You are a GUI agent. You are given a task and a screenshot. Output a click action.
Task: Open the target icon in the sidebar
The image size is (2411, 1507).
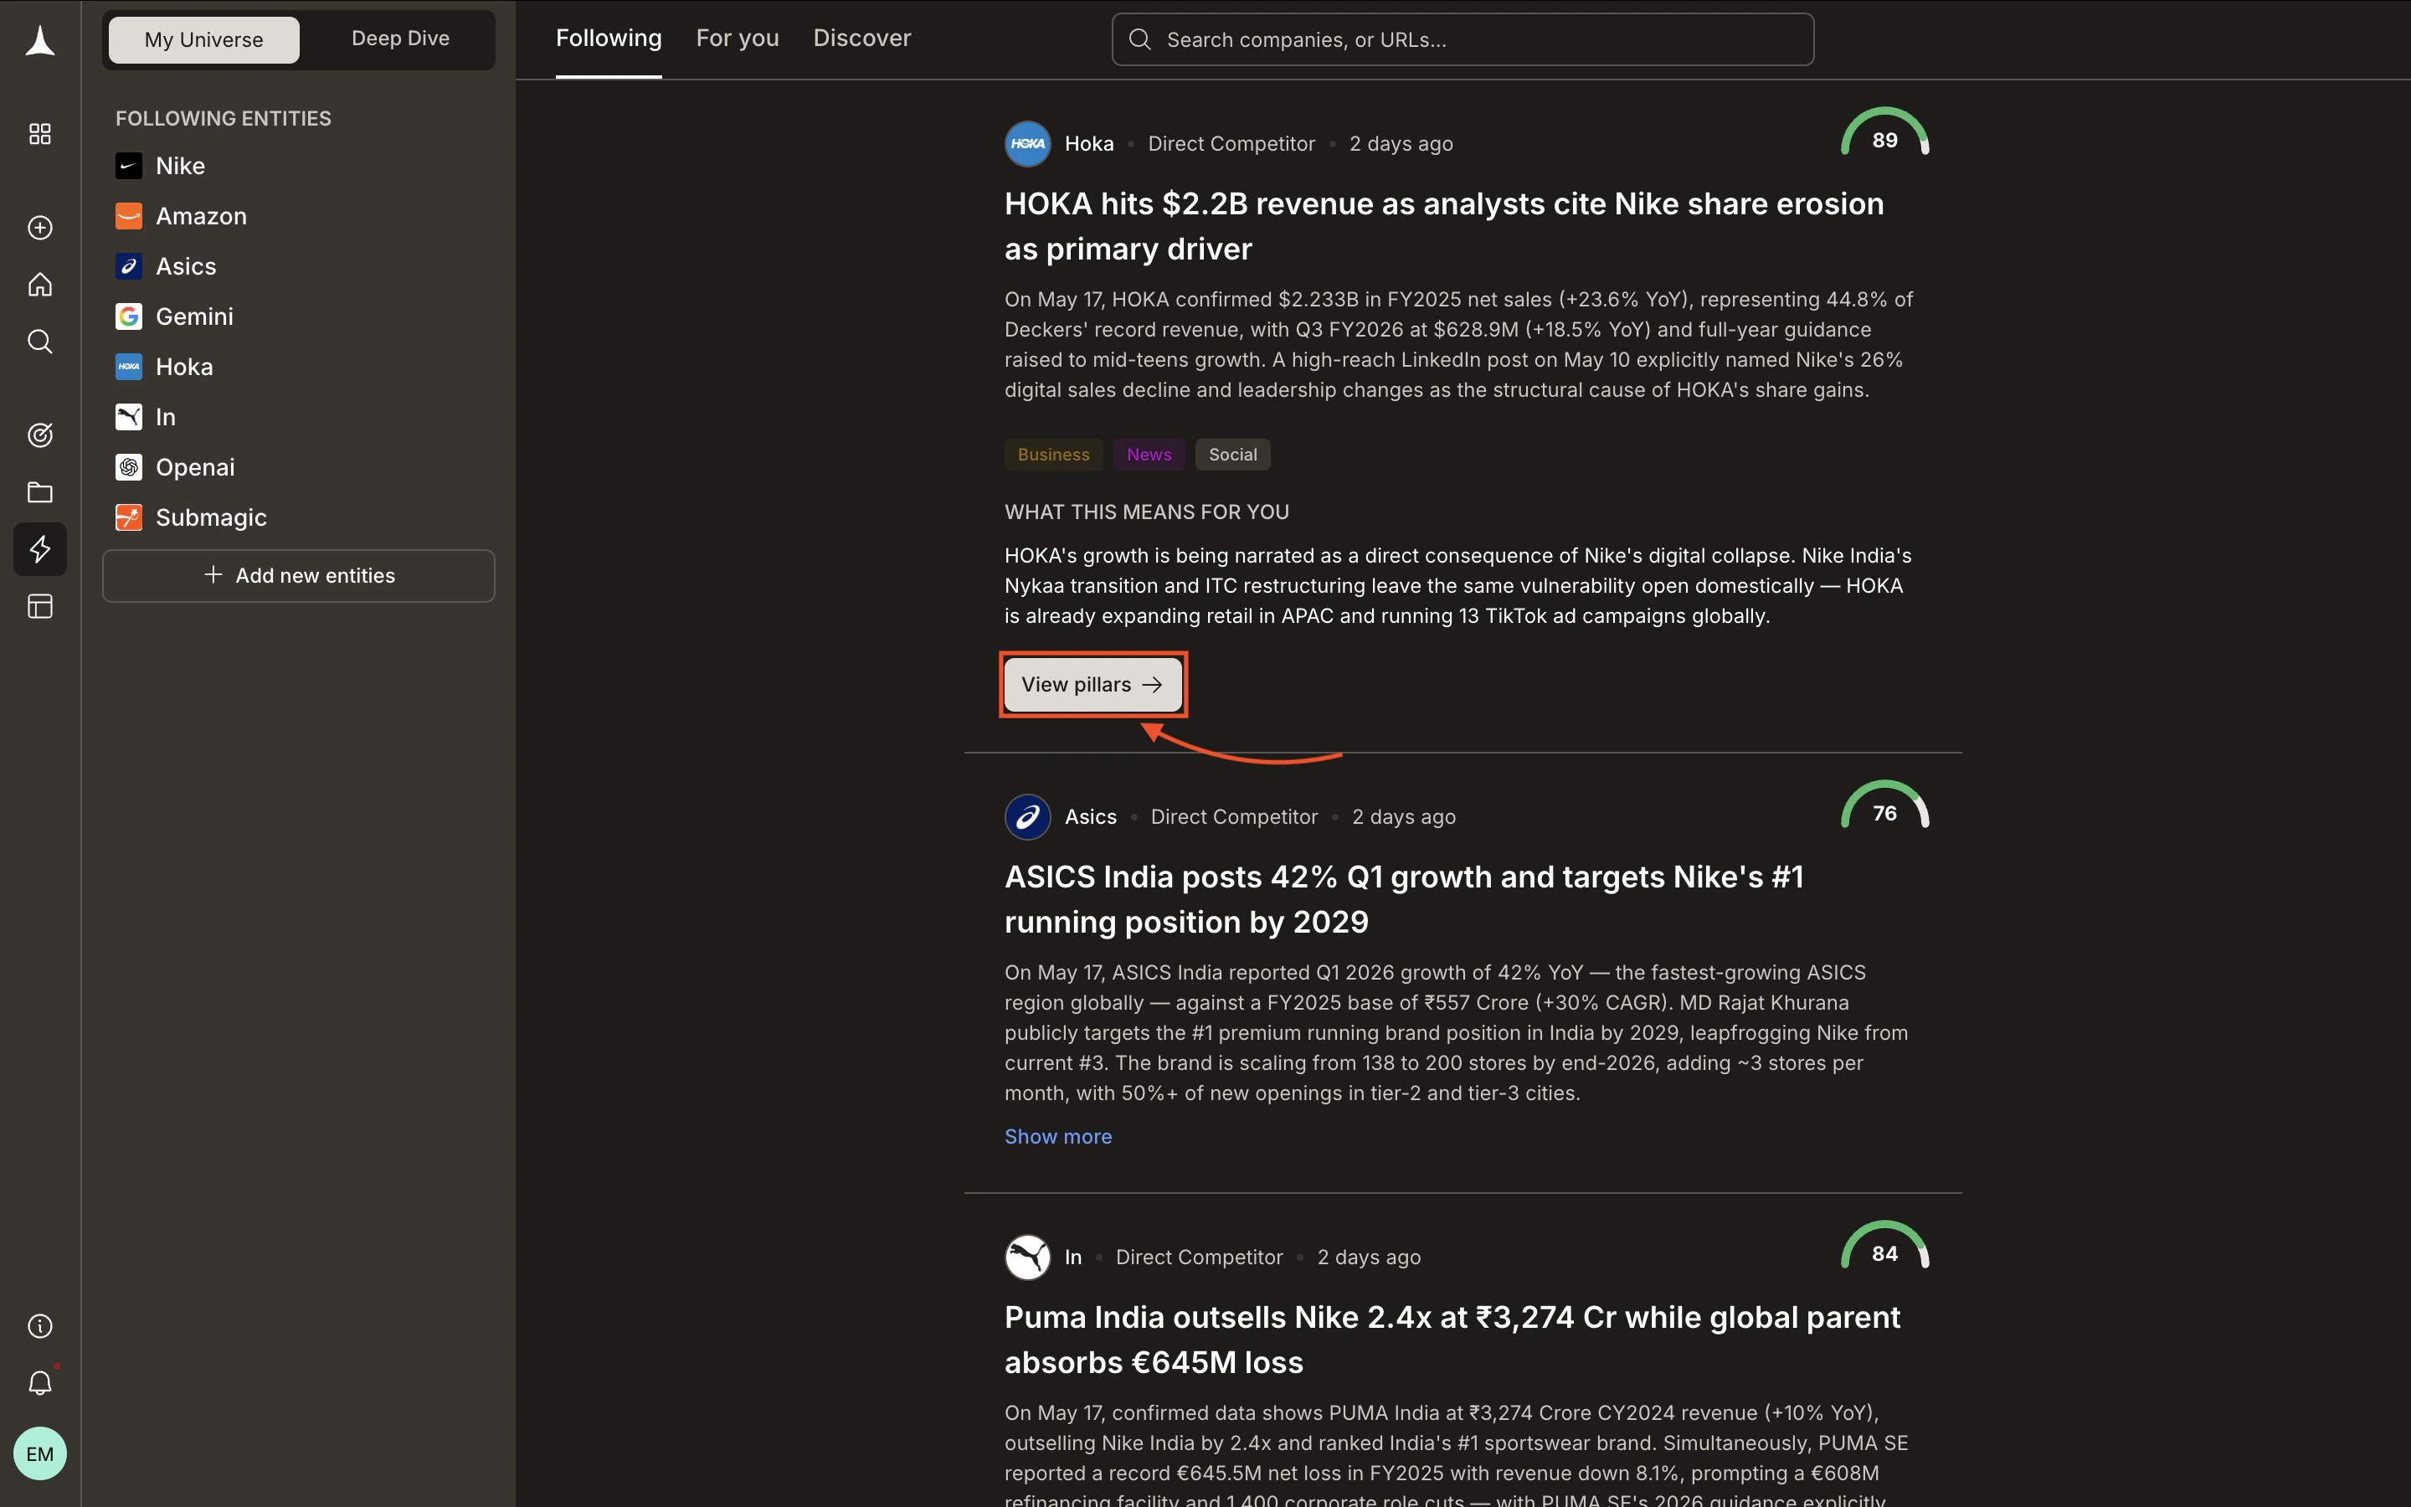(x=40, y=435)
